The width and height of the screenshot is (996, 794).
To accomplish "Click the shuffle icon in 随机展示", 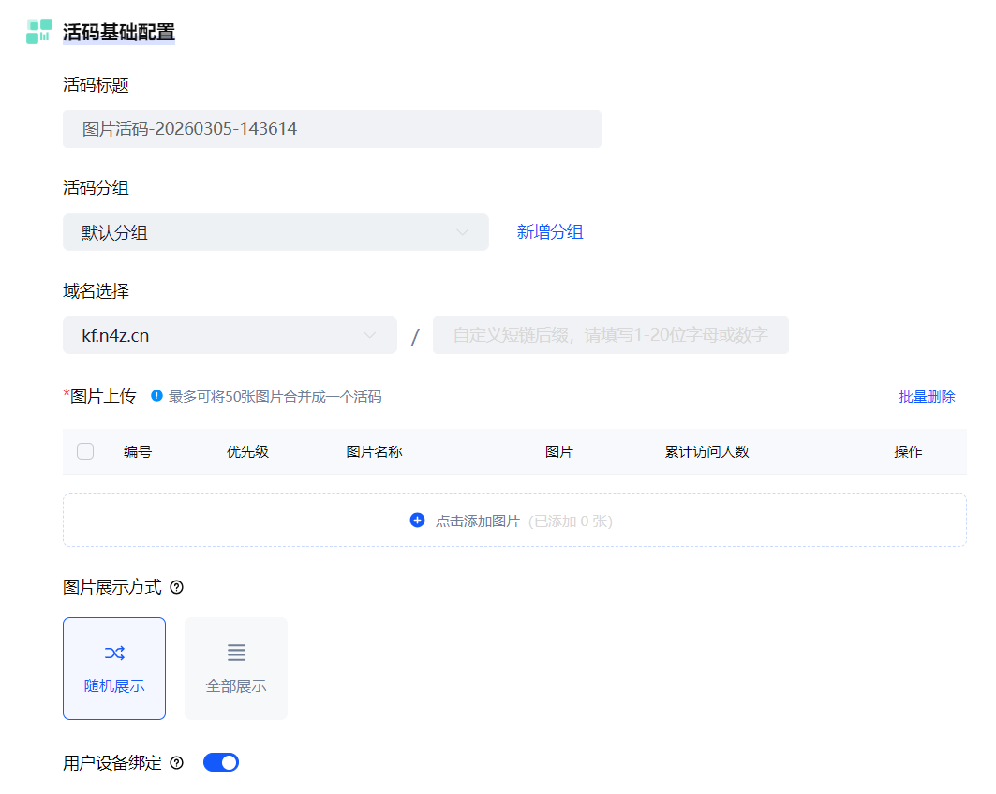I will 114,653.
